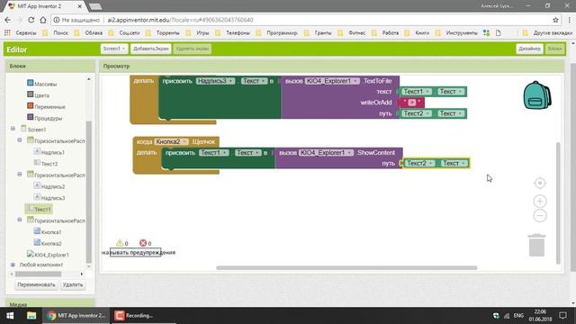Click Удалить button below tree
This screenshot has width=576, height=324.
point(73,284)
